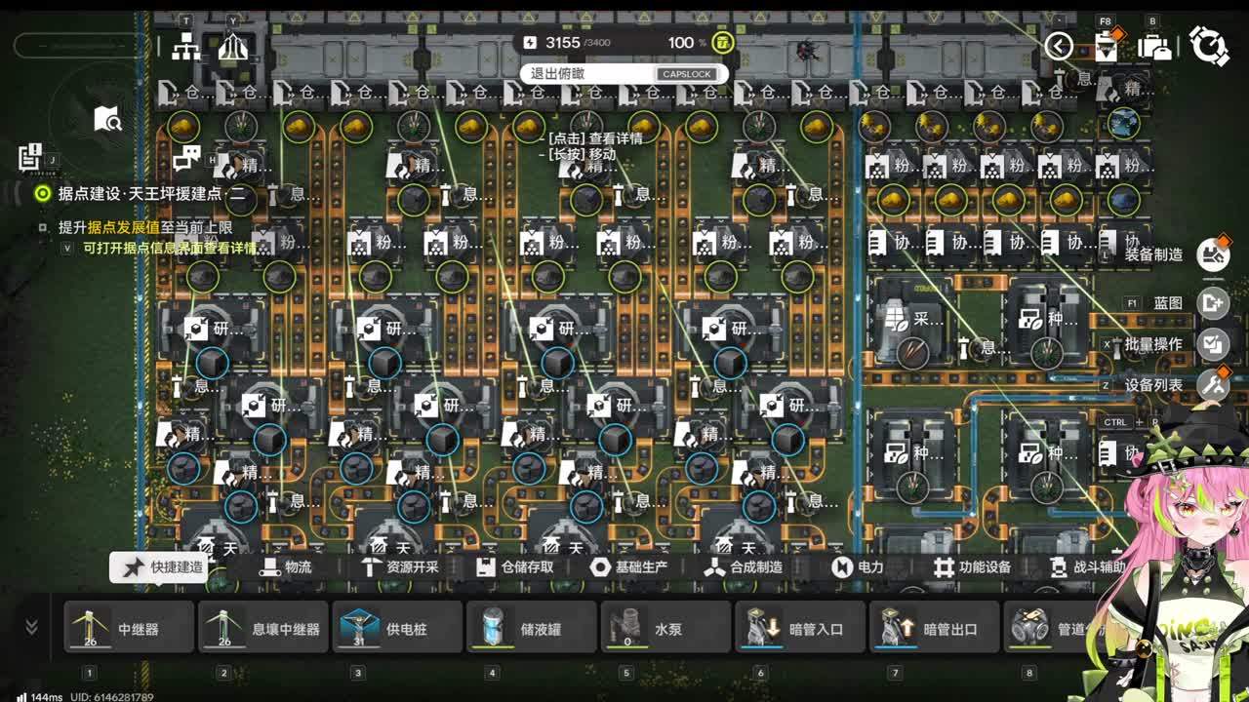Open the 蓝图 blueprint icon
This screenshot has height=702, width=1249.
point(1213,303)
